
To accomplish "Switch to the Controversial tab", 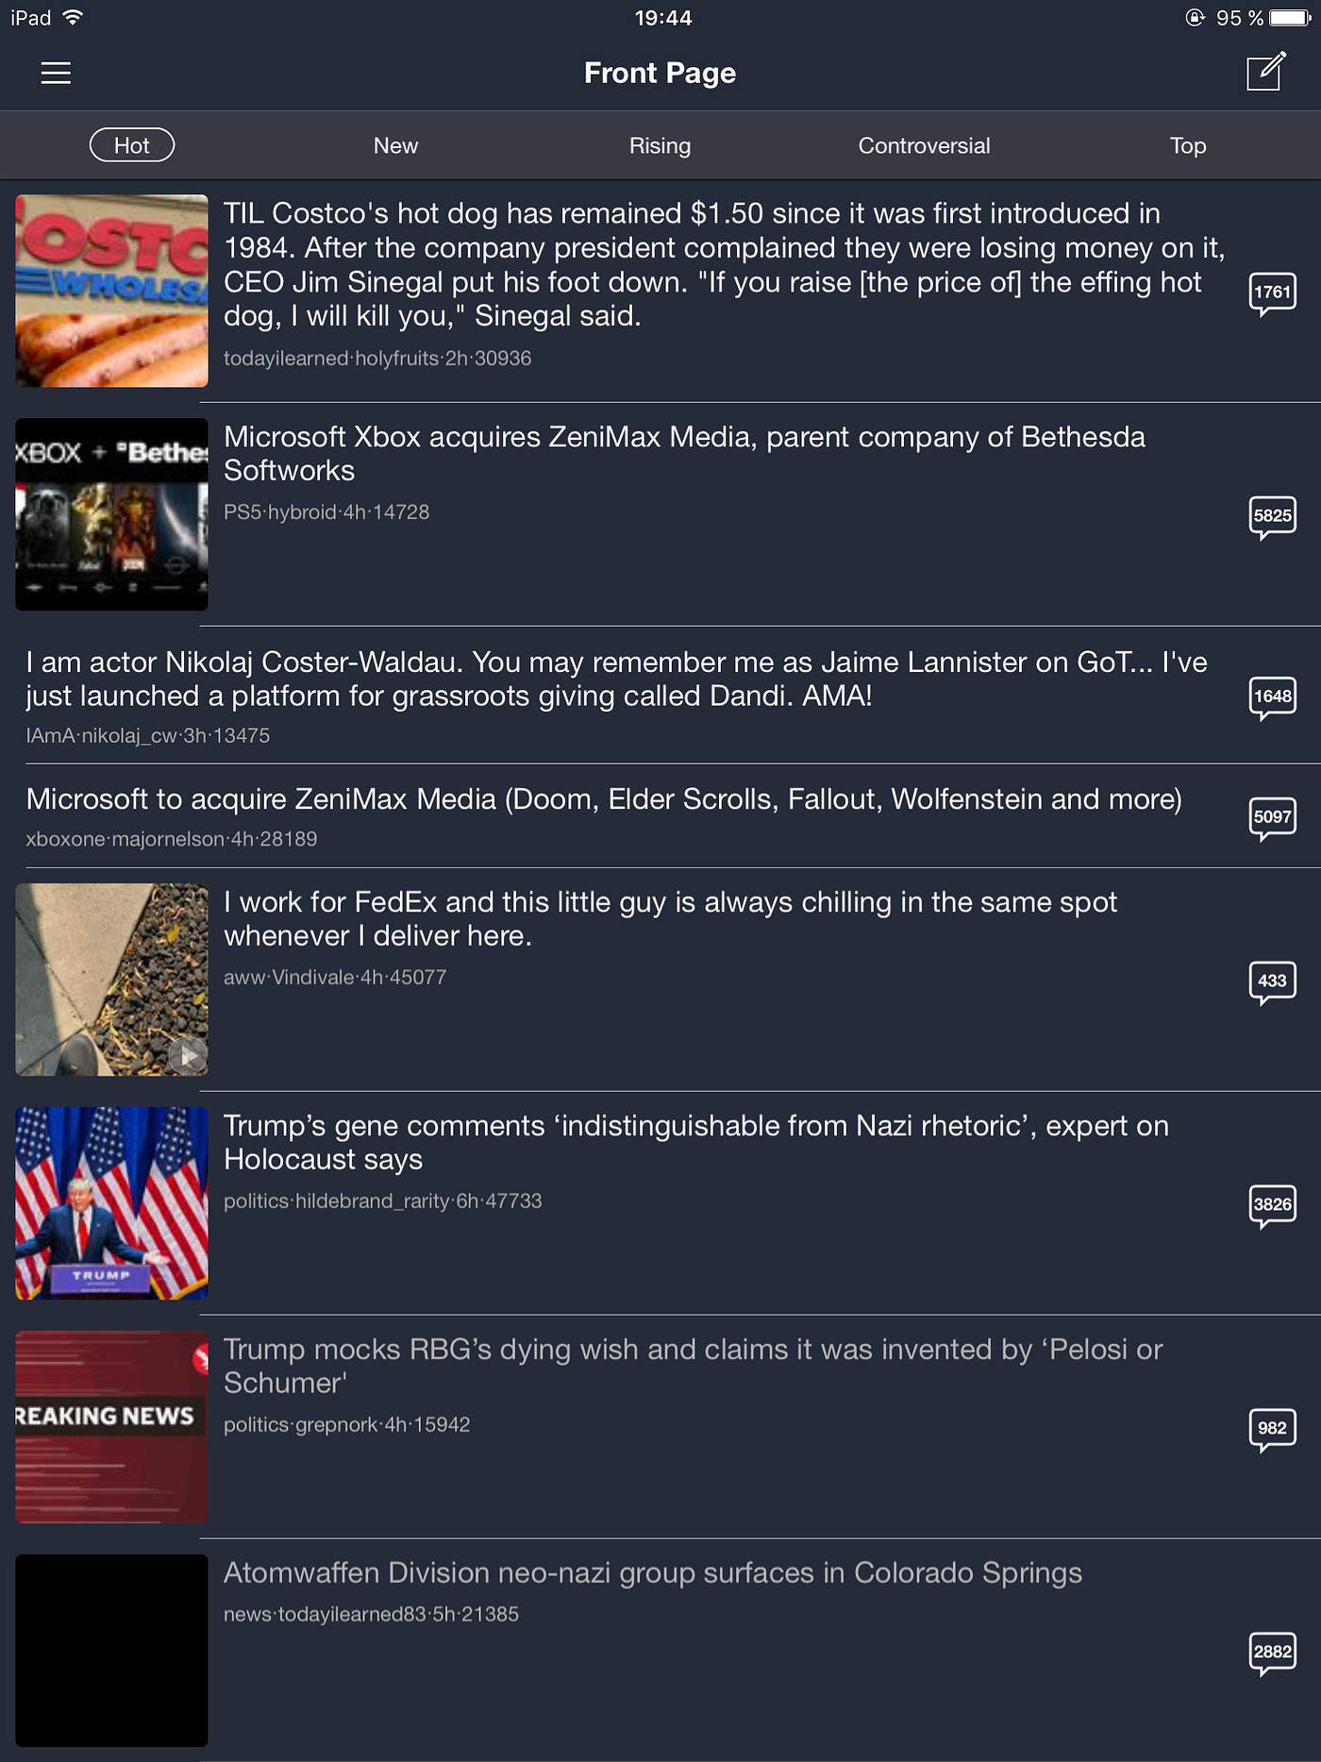I will coord(924,145).
